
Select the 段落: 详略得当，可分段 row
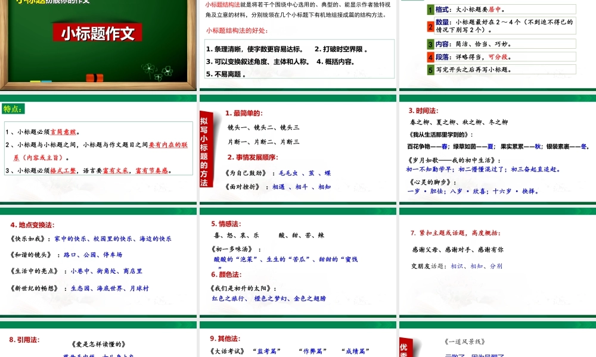tap(505, 57)
